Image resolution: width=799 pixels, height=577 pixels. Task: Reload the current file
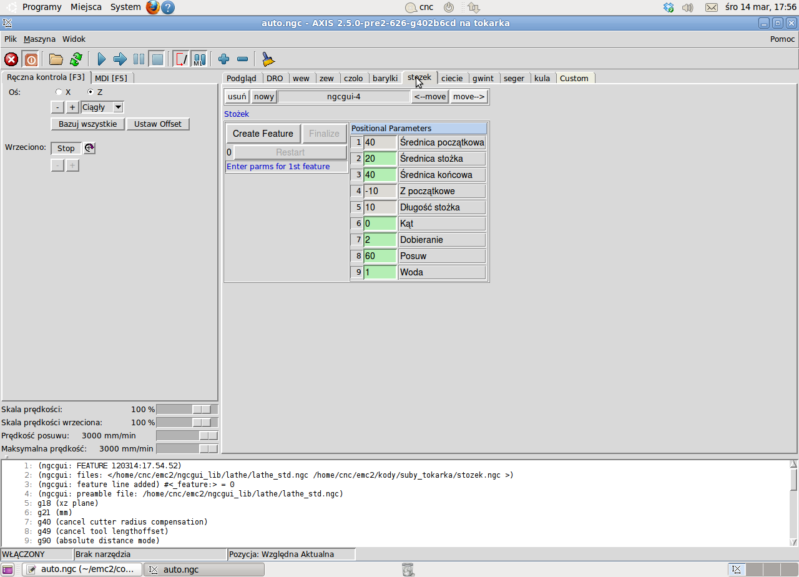pyautogui.click(x=76, y=59)
